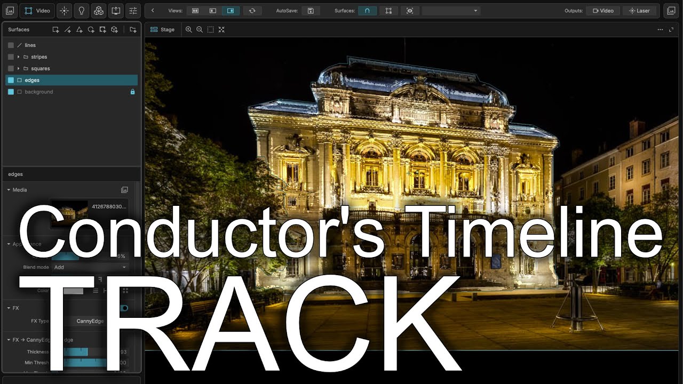This screenshot has height=384, width=683.
Task: Open the right-side media panel icon
Action: point(671,11)
